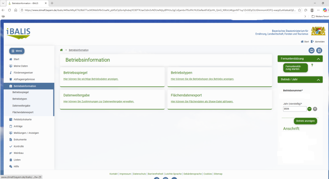Click the Feldstückskarte map icon in the sidebar
This screenshot has width=329, height=179.
tap(11, 119)
